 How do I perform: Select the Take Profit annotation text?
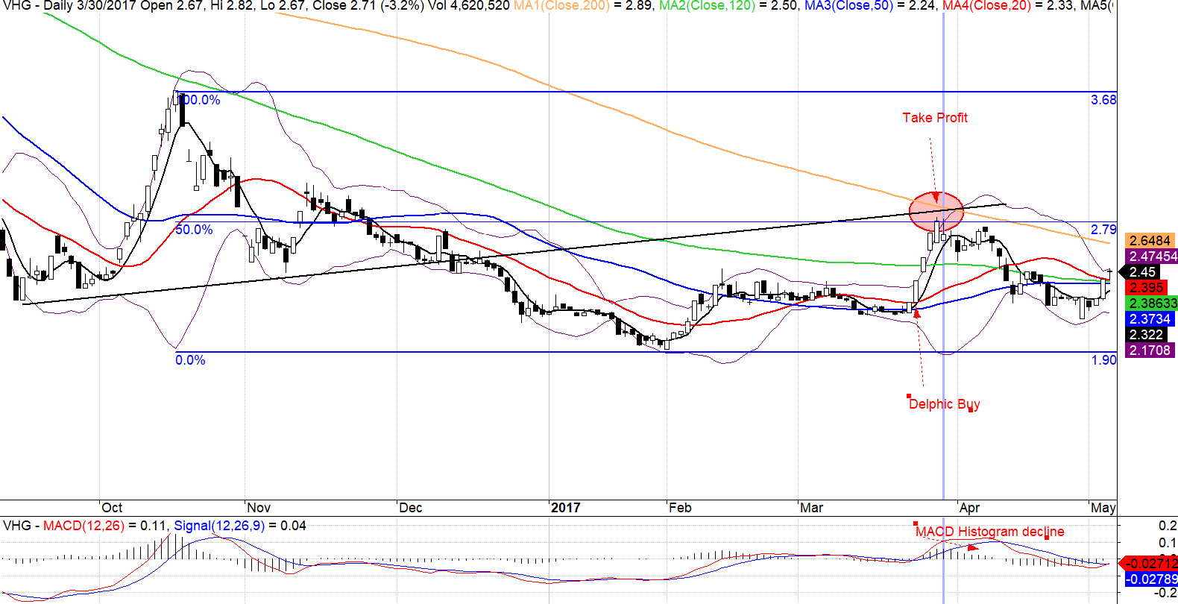[934, 118]
